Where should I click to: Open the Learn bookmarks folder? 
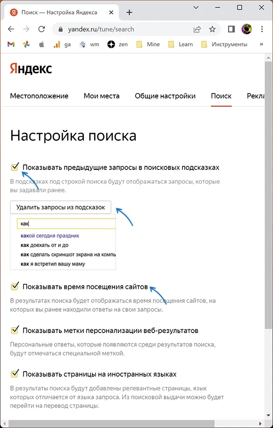[180, 45]
